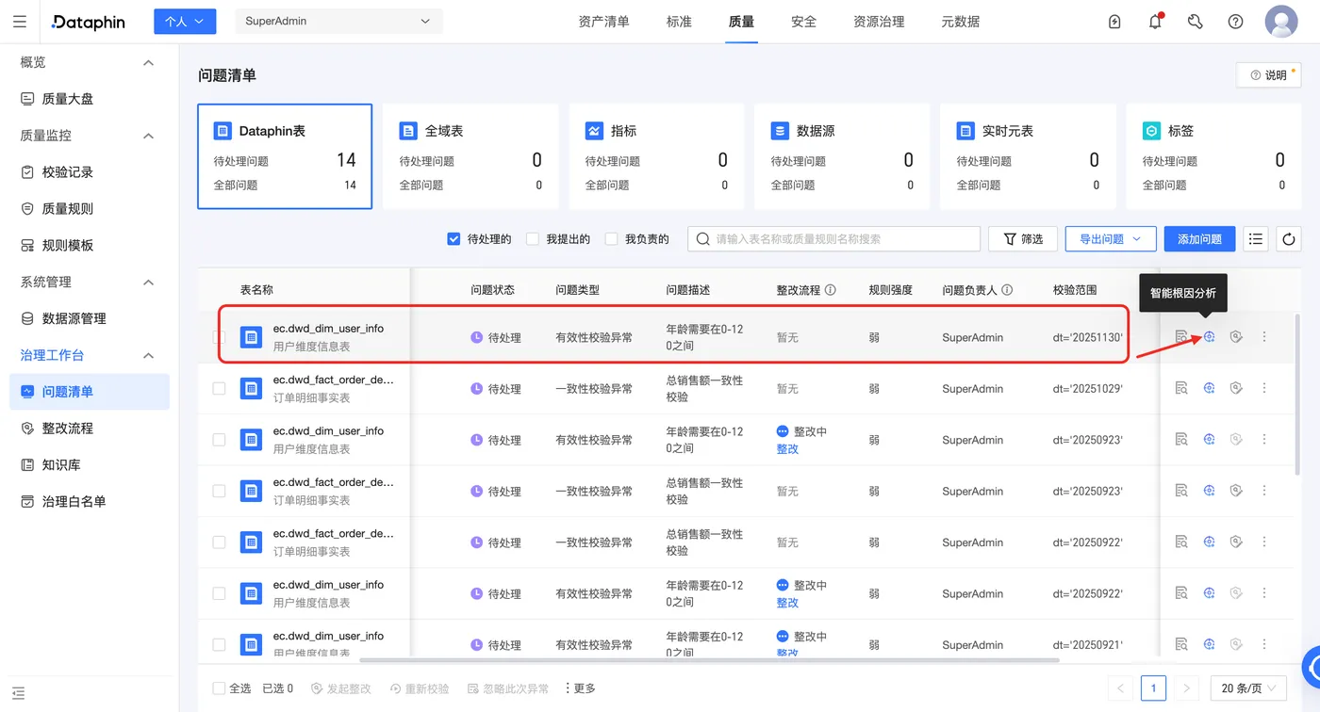Toggle the hamburger menu beside the Dataphin logo
The image size is (1320, 712).
click(x=21, y=22)
